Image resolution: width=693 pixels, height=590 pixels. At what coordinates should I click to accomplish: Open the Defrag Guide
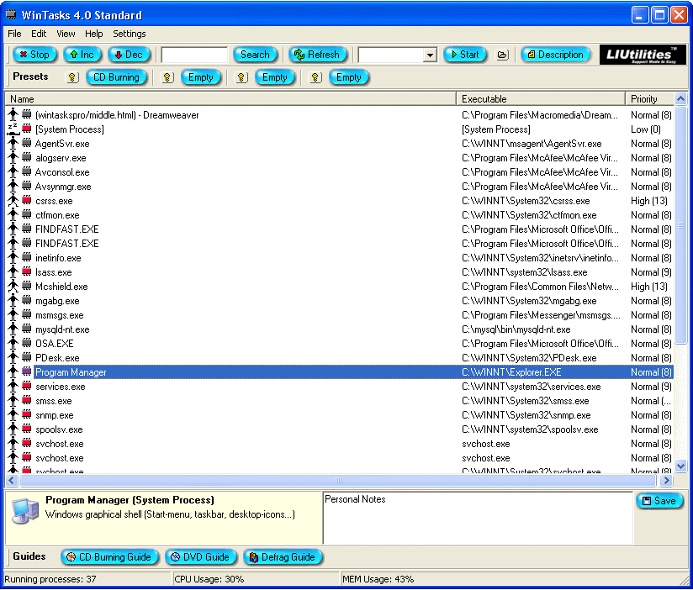coord(283,557)
